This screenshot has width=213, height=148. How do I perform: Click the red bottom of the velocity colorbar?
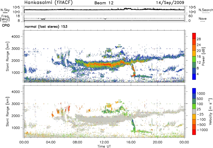point(194,132)
